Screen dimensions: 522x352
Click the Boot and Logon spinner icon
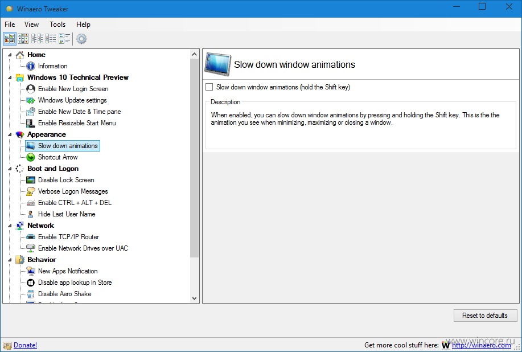pyautogui.click(x=19, y=169)
